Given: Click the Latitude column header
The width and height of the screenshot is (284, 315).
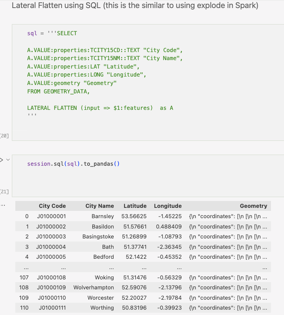Looking at the screenshot, I should tap(135, 206).
